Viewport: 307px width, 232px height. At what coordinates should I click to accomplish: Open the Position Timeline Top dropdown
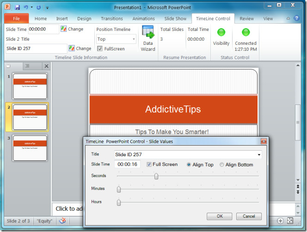[x=116, y=39]
